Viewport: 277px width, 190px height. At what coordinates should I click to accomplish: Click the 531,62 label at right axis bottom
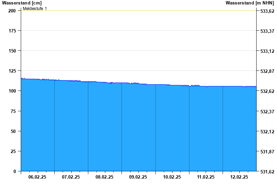pos(267,172)
